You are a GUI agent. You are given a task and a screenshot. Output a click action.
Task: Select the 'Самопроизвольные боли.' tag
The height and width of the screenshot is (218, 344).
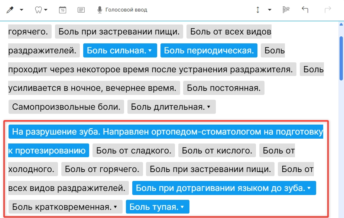pyautogui.click(x=66, y=107)
